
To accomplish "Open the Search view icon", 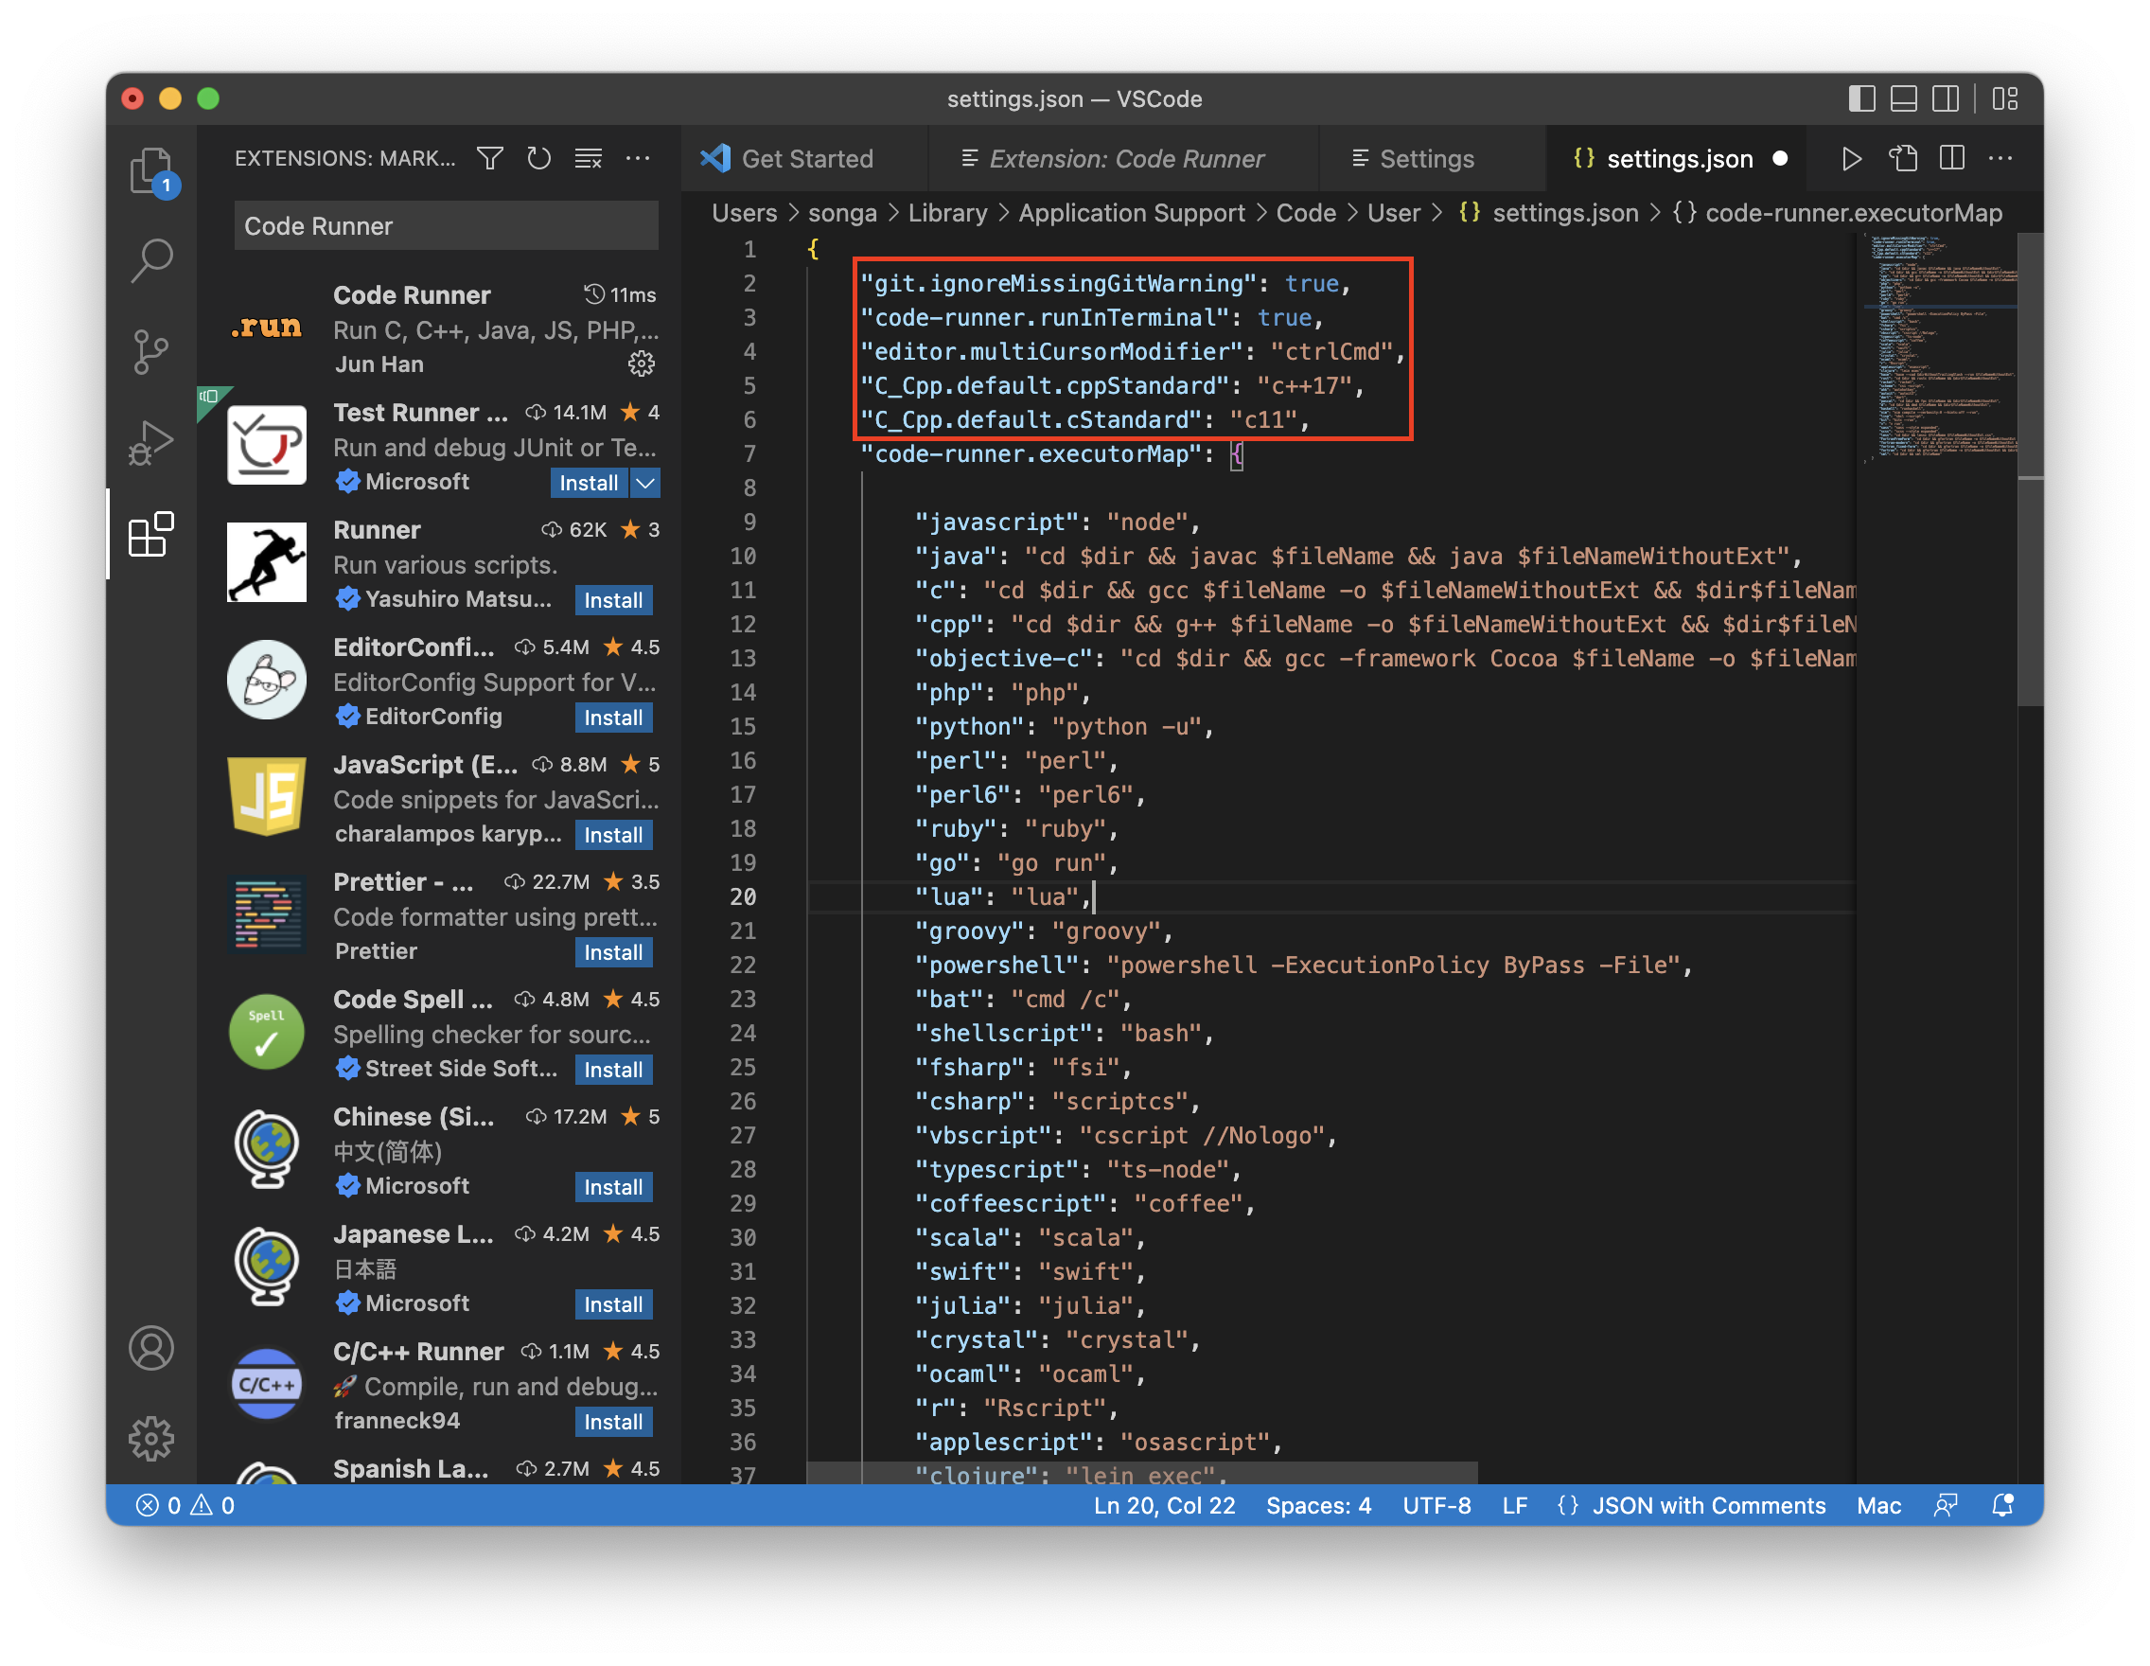I will point(150,261).
